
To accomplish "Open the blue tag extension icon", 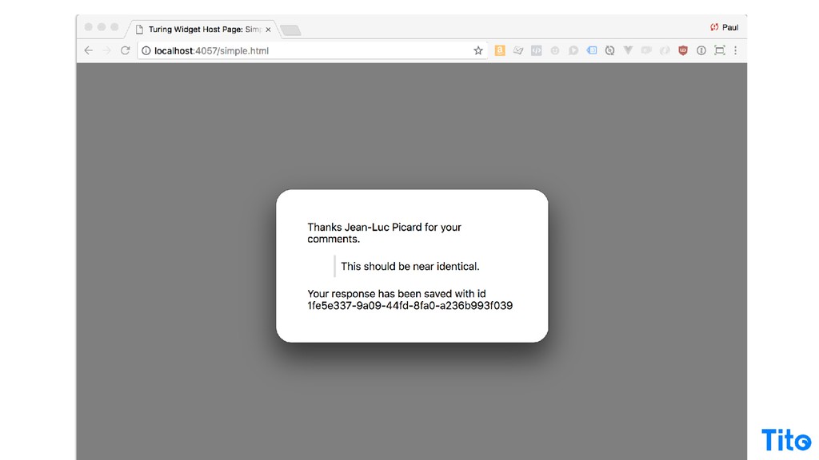I will pyautogui.click(x=591, y=50).
